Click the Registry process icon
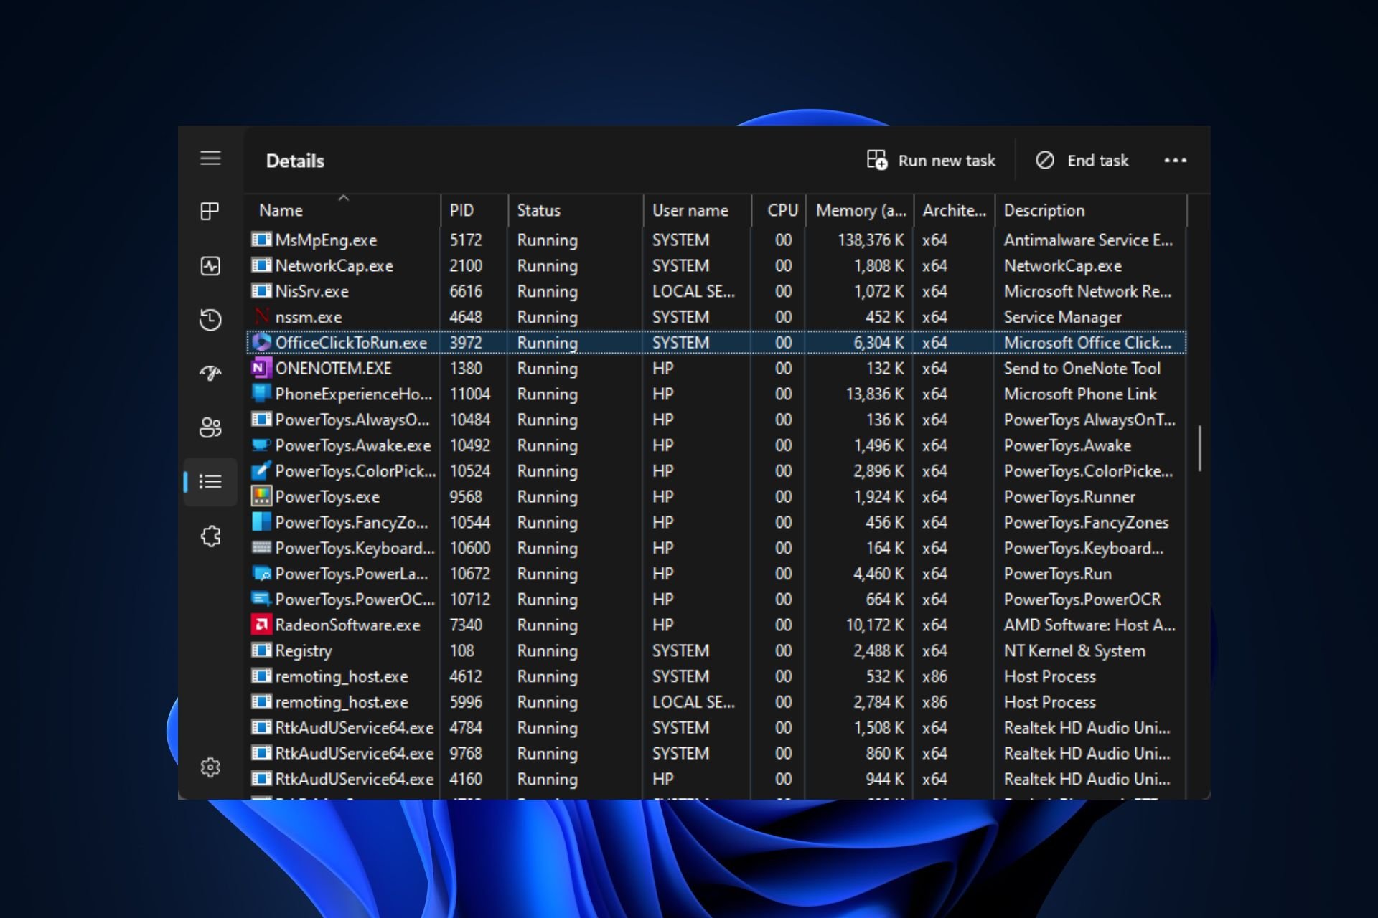Viewport: 1378px width, 918px height. [261, 650]
